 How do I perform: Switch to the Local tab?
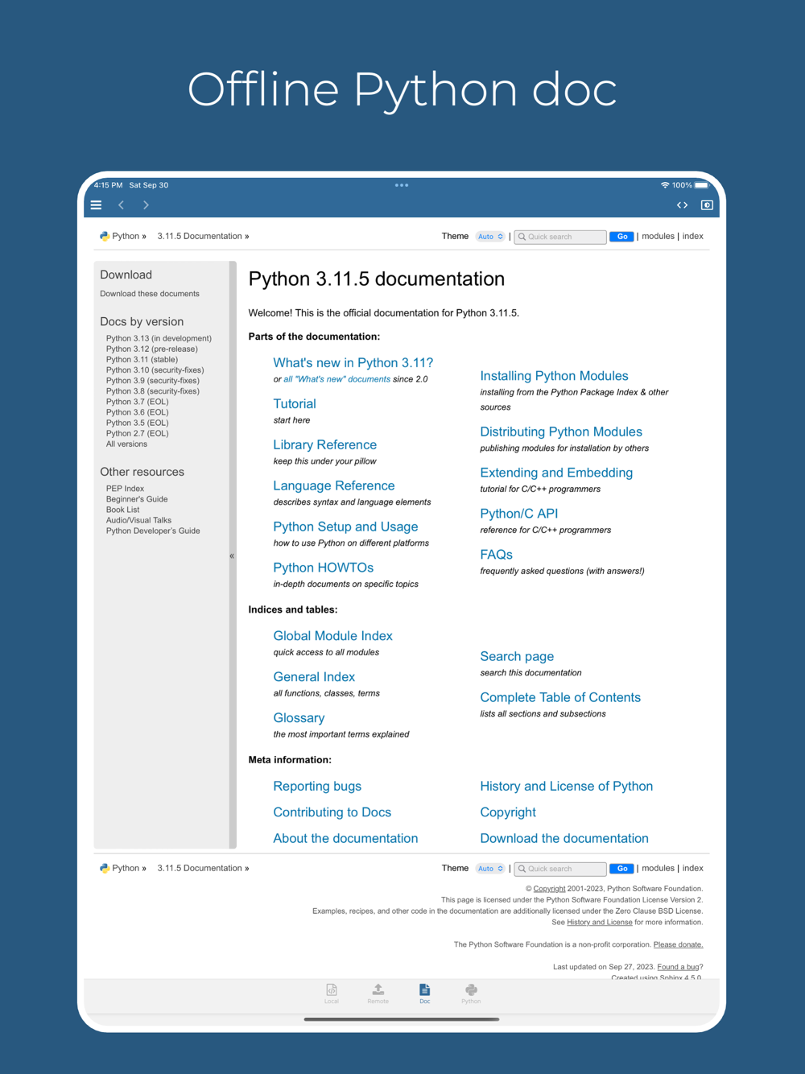click(332, 993)
